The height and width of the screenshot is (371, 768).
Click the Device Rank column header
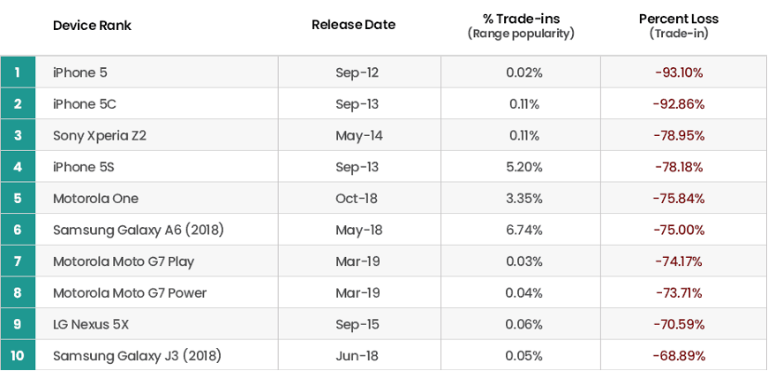(92, 25)
